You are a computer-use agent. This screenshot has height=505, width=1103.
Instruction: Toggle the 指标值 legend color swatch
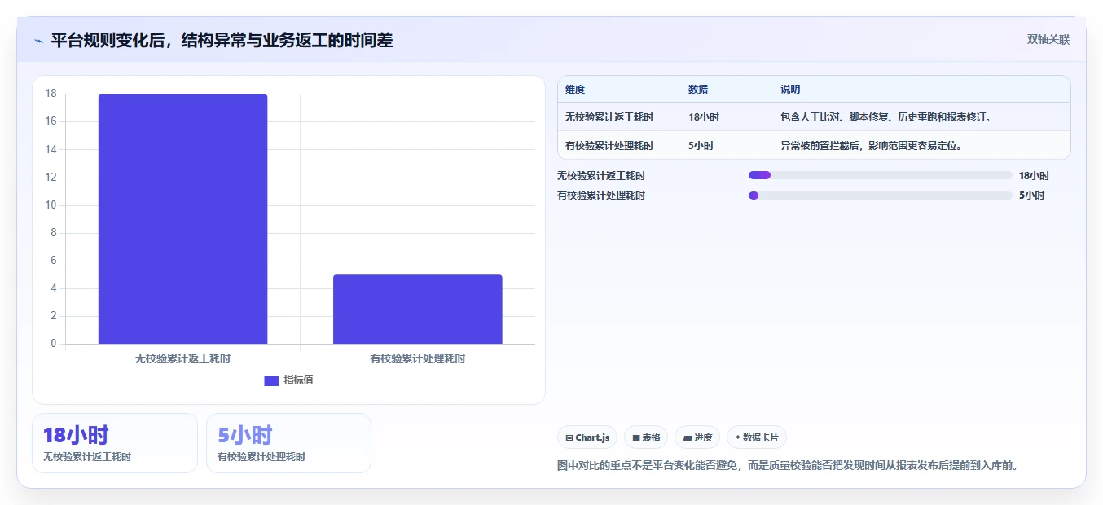click(x=271, y=380)
